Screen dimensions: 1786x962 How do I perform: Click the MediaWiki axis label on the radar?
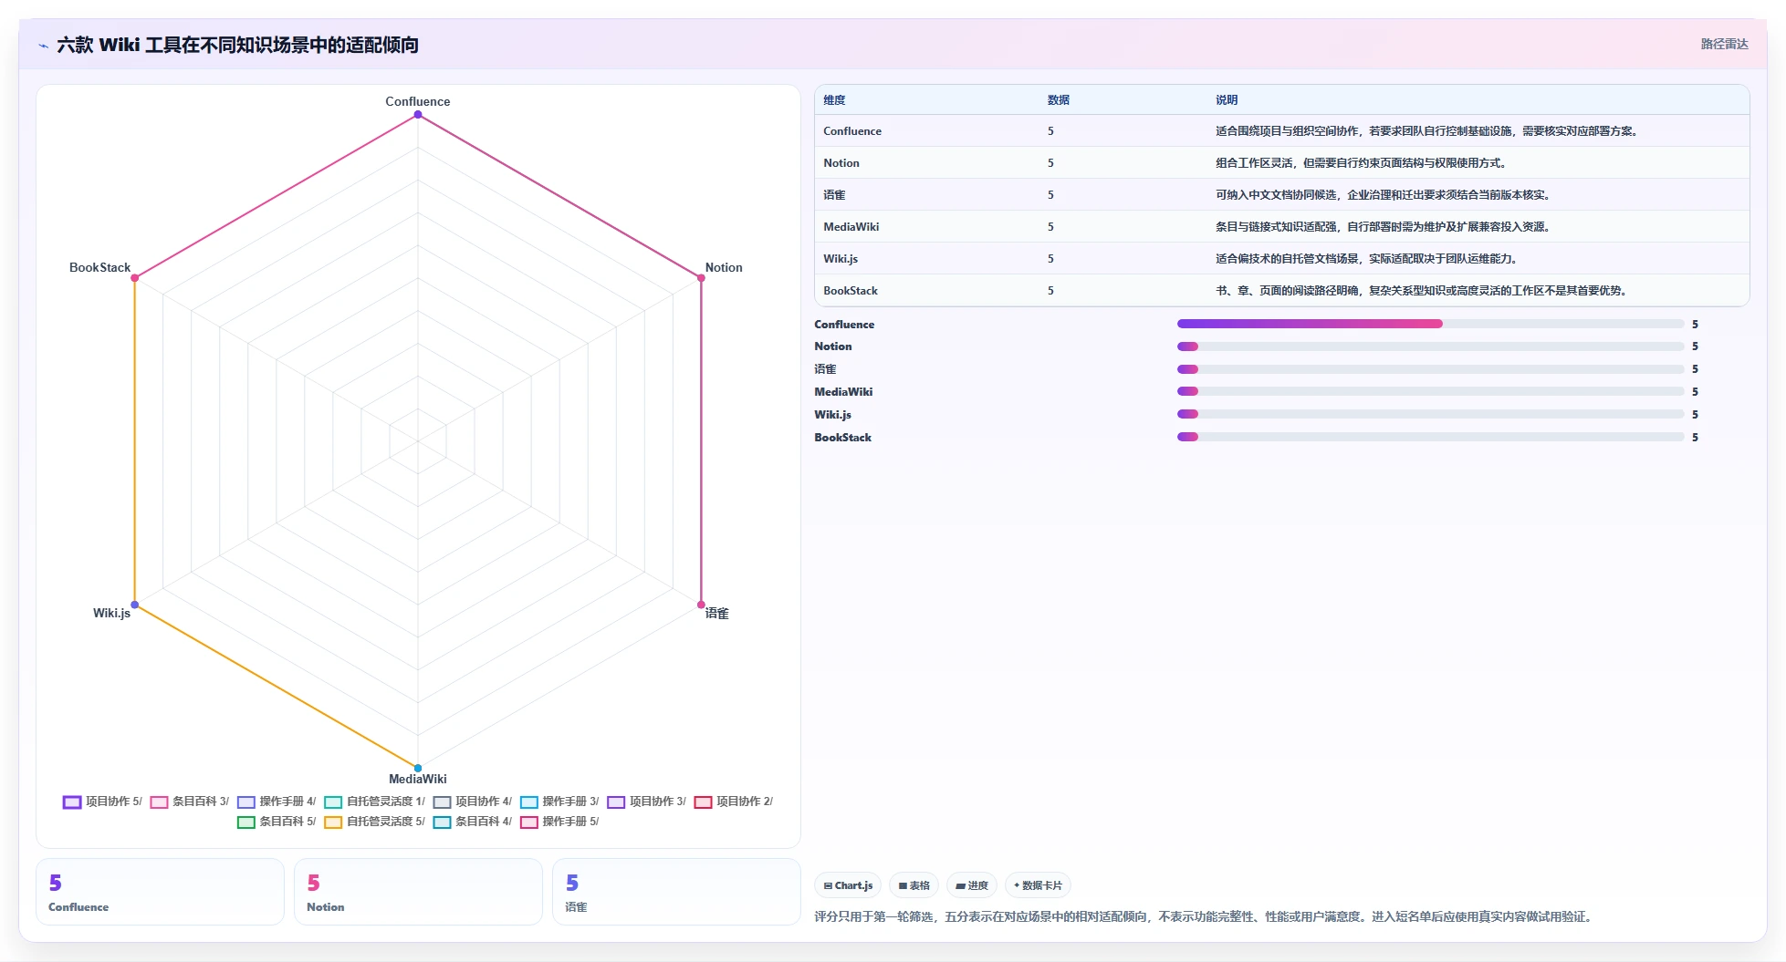pos(418,779)
